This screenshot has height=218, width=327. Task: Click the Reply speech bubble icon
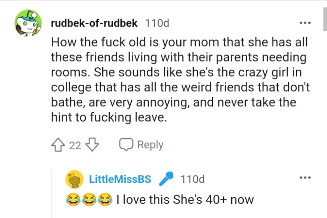pos(126,145)
